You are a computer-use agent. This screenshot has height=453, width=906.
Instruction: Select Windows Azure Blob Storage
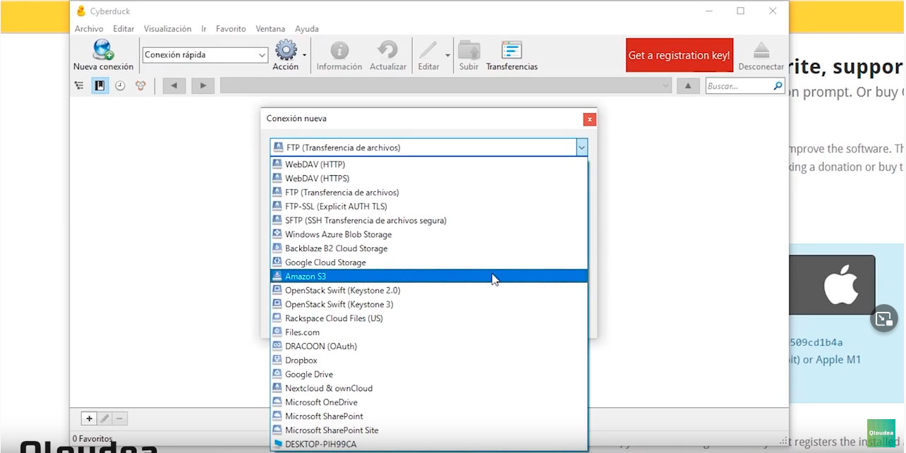coord(429,234)
